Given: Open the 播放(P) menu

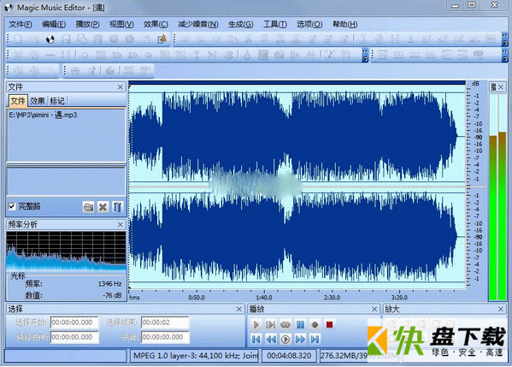Looking at the screenshot, I should coord(87,24).
